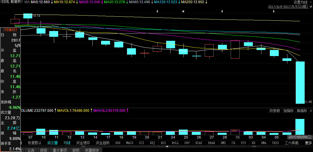This screenshot has height=152, width=313.
Task: Open 设置均线 moving average settings
Action: point(301,2)
